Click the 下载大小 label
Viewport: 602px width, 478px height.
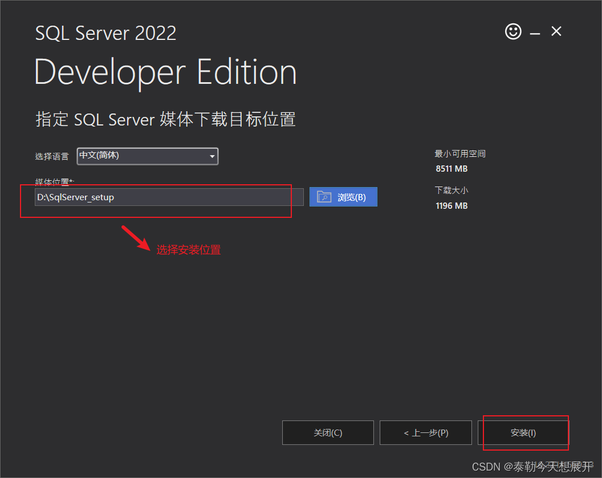[451, 190]
